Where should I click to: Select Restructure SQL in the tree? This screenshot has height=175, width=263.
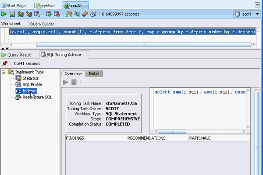pyautogui.click(x=37, y=97)
